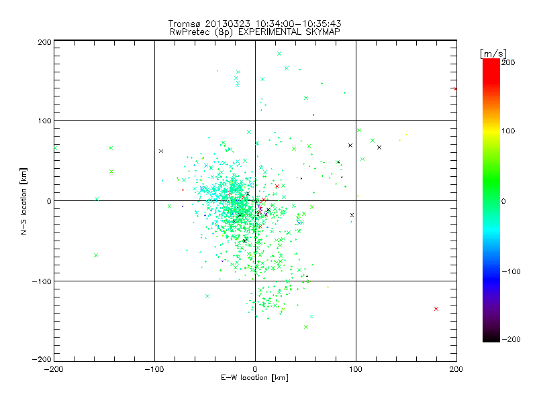Click the topmost green X marker
The height and width of the screenshot is (402, 537).
click(279, 54)
